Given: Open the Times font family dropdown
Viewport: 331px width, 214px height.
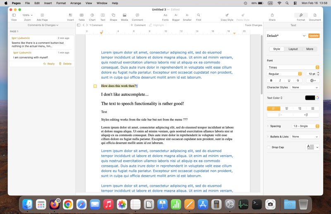Looking at the screenshot, I should point(293,67).
